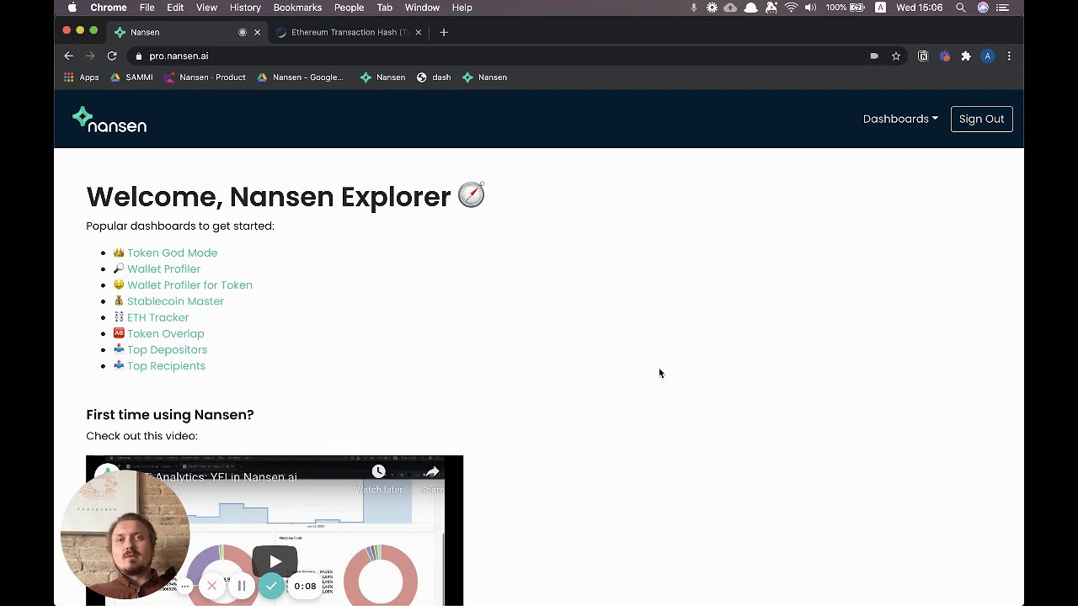Open the Top Recipients link
The width and height of the screenshot is (1078, 606).
coord(166,366)
